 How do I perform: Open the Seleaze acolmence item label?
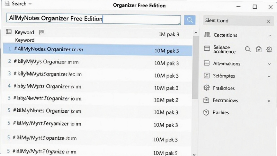tap(224, 49)
